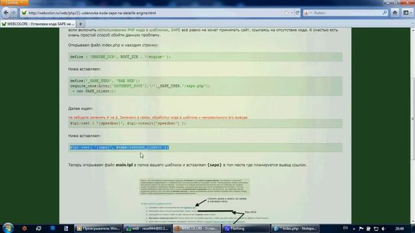
Task: Click the vertical page scrollbar
Action: (412, 119)
